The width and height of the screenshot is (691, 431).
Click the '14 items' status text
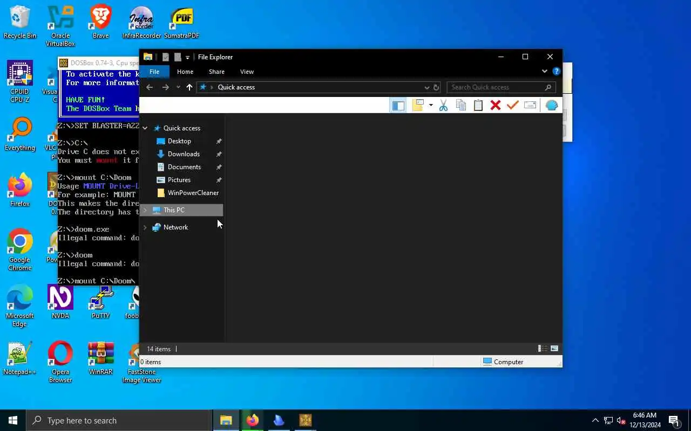click(x=159, y=349)
